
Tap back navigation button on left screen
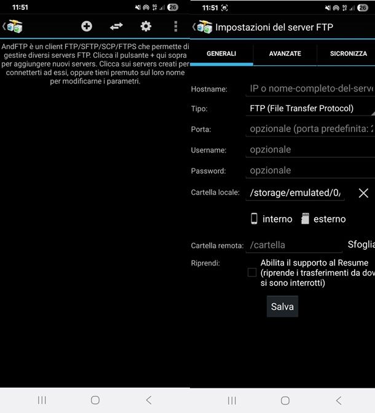(x=149, y=400)
